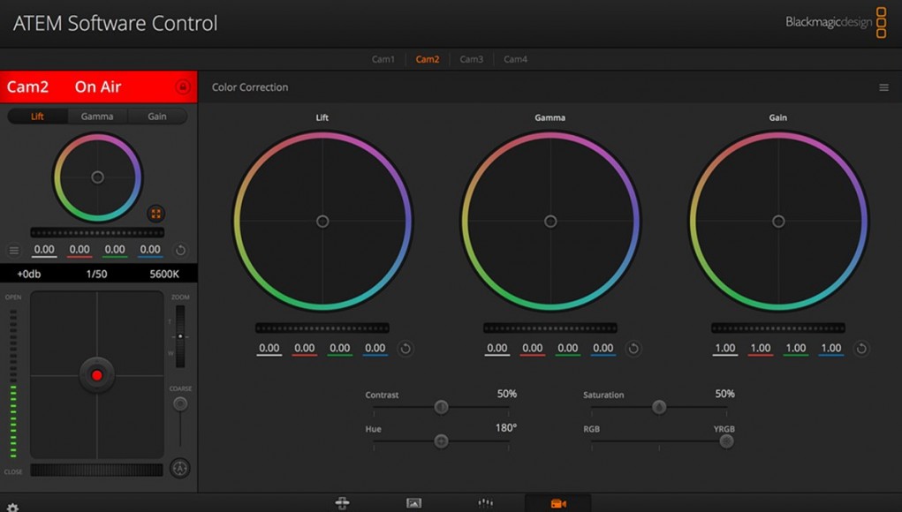Screen dimensions: 902x512
Task: Click the luminance value under the large Lift wheel
Action: pyautogui.click(x=269, y=348)
